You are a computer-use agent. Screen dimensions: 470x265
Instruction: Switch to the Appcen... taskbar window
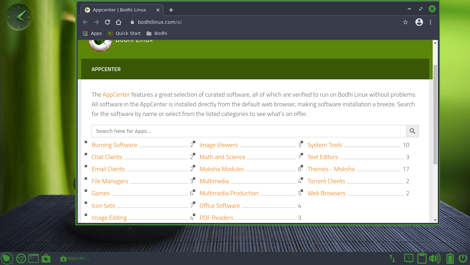pyautogui.click(x=75, y=258)
